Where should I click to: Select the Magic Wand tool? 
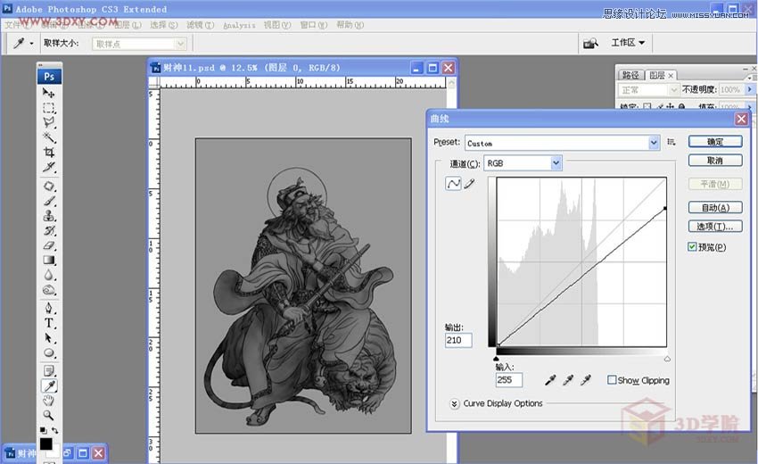(49, 137)
